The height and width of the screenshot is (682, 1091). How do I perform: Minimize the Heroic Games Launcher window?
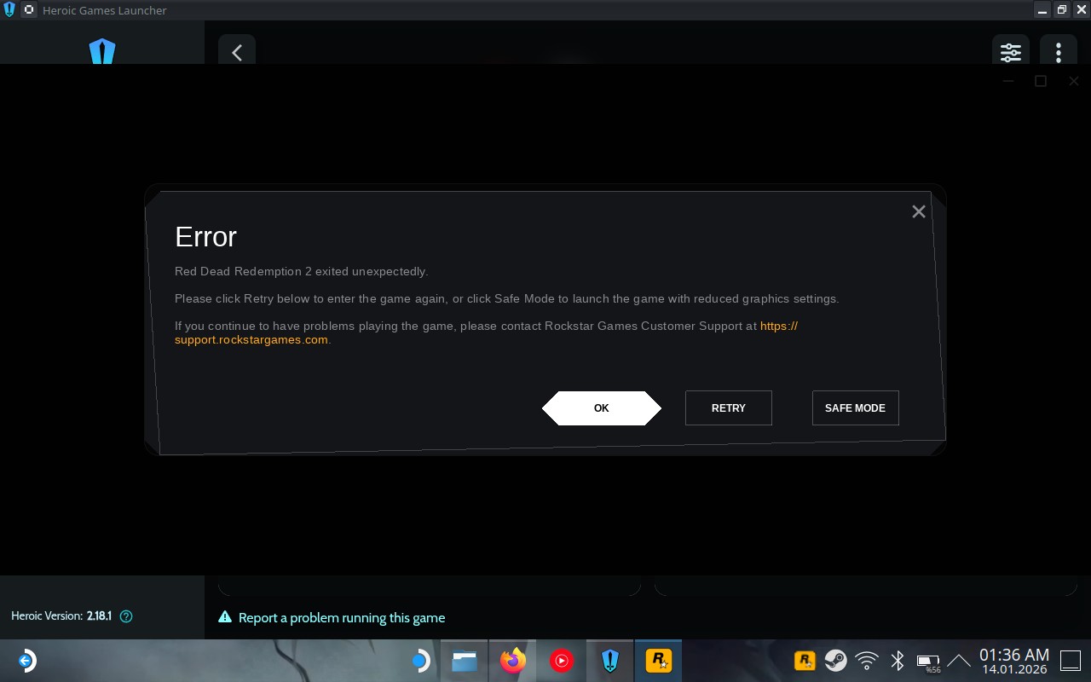point(1042,10)
